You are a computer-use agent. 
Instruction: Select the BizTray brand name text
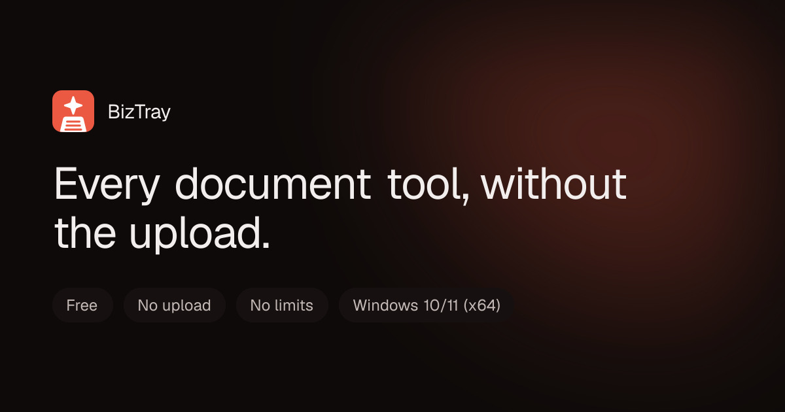pyautogui.click(x=139, y=112)
